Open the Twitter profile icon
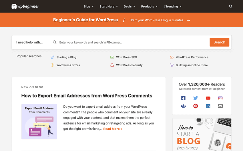This screenshot has height=151, width=243. point(196,98)
